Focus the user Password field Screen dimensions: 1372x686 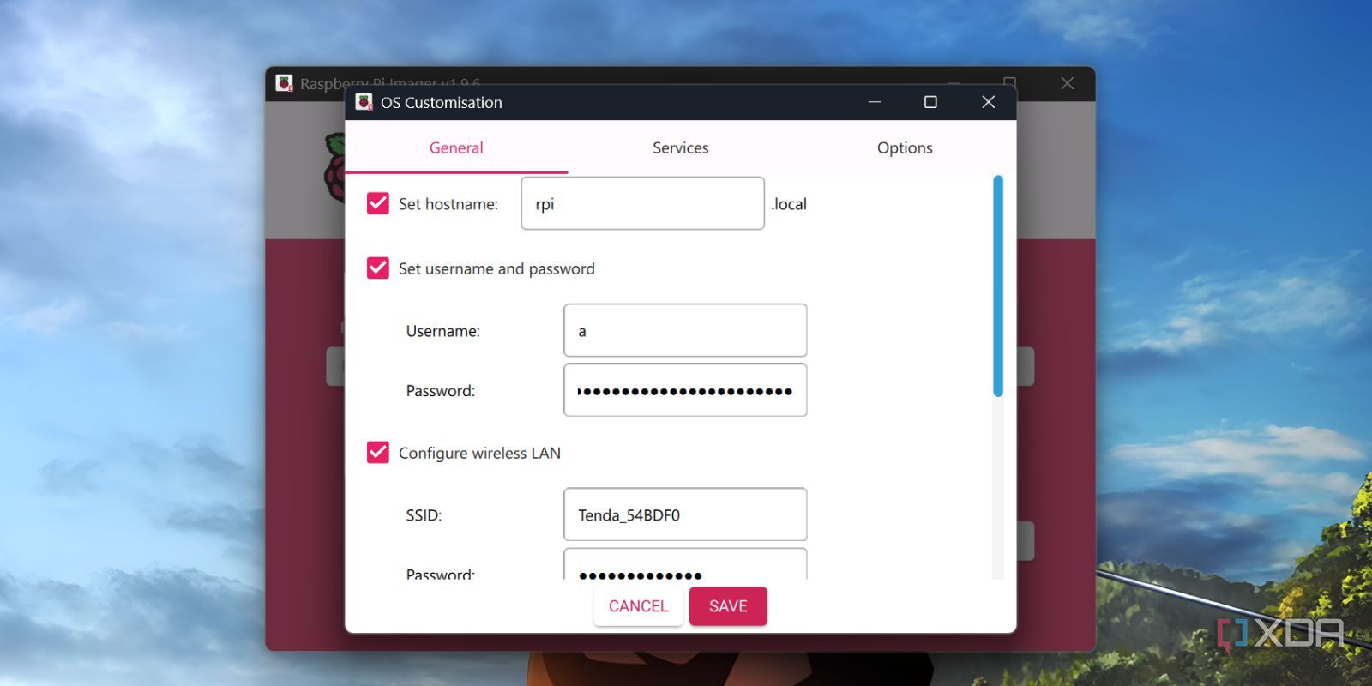pos(685,390)
